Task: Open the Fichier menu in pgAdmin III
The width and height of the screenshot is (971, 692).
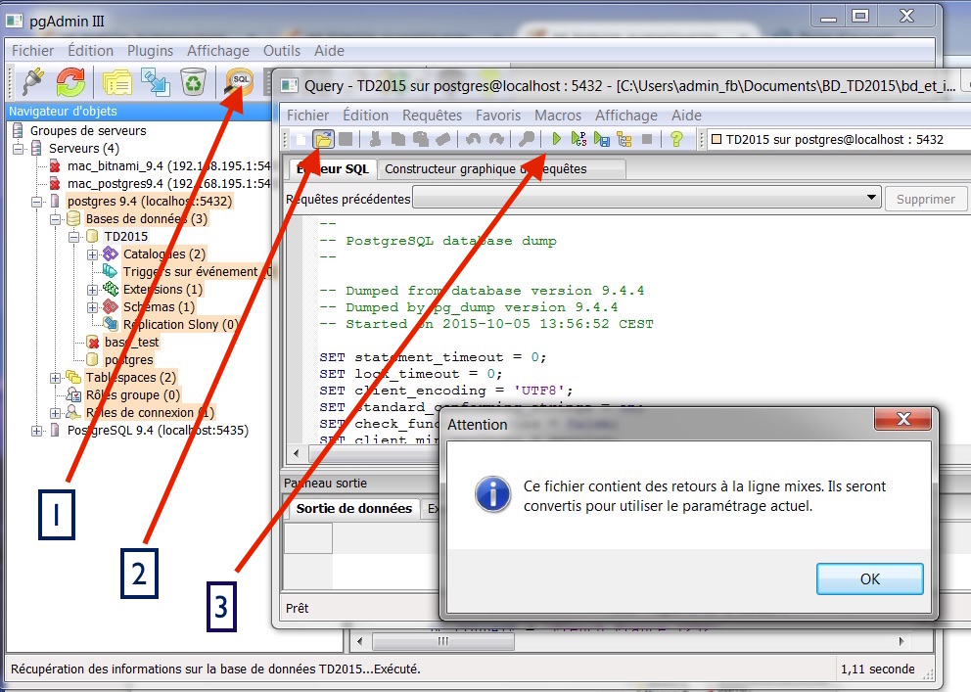Action: [33, 51]
